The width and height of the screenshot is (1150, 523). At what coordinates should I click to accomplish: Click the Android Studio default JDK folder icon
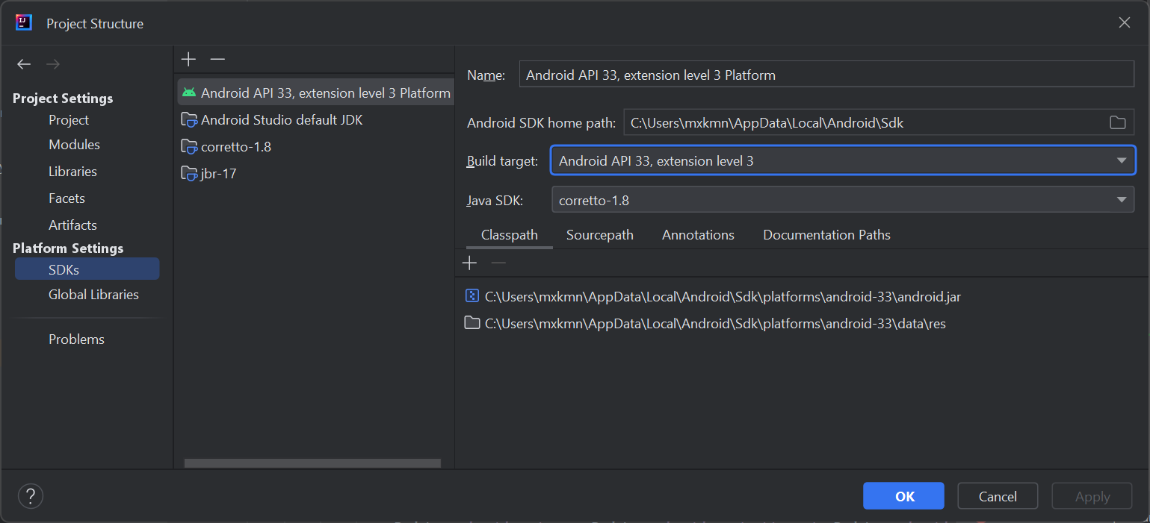point(189,119)
